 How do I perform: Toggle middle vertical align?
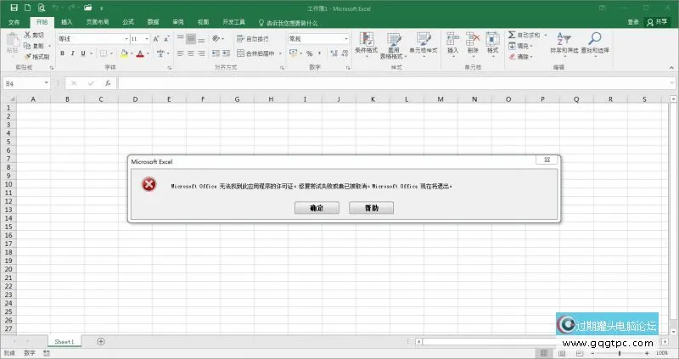pos(191,39)
